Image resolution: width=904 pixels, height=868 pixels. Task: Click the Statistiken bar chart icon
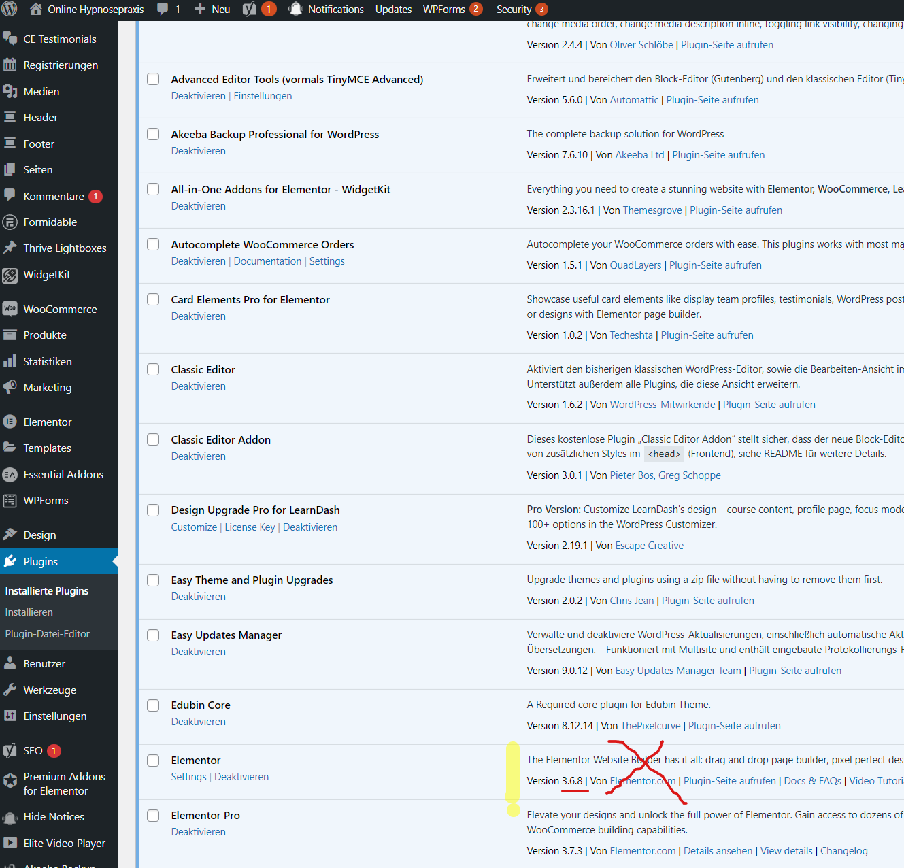click(x=10, y=361)
